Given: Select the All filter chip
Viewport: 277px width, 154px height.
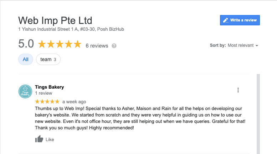Looking at the screenshot, I should (x=26, y=59).
